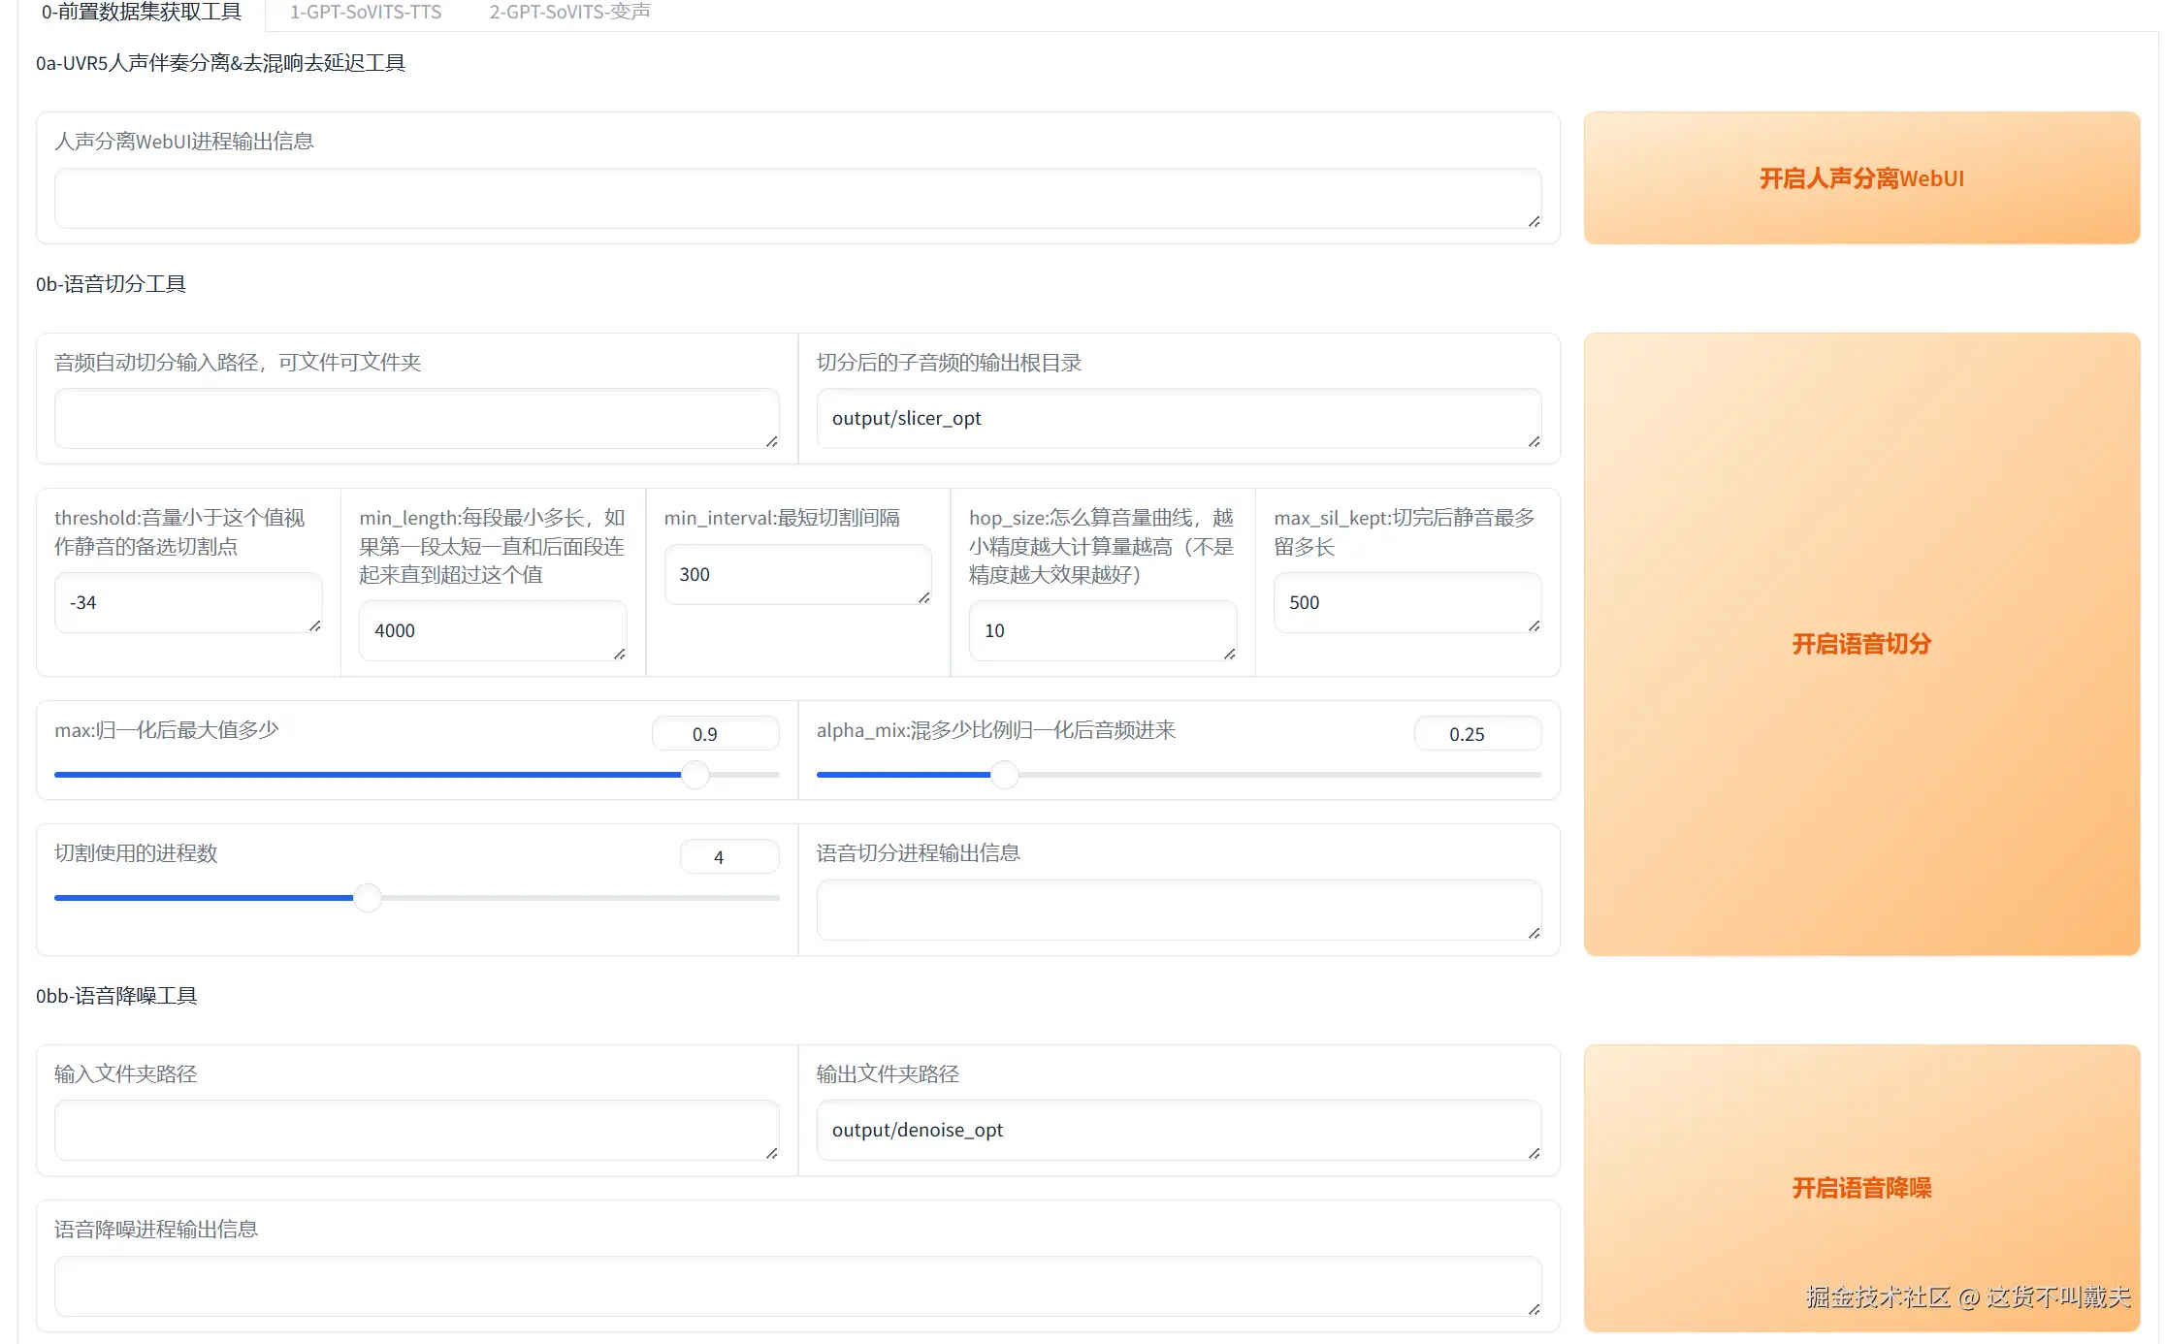Focus the hop_size field showing 10

pos(1101,631)
